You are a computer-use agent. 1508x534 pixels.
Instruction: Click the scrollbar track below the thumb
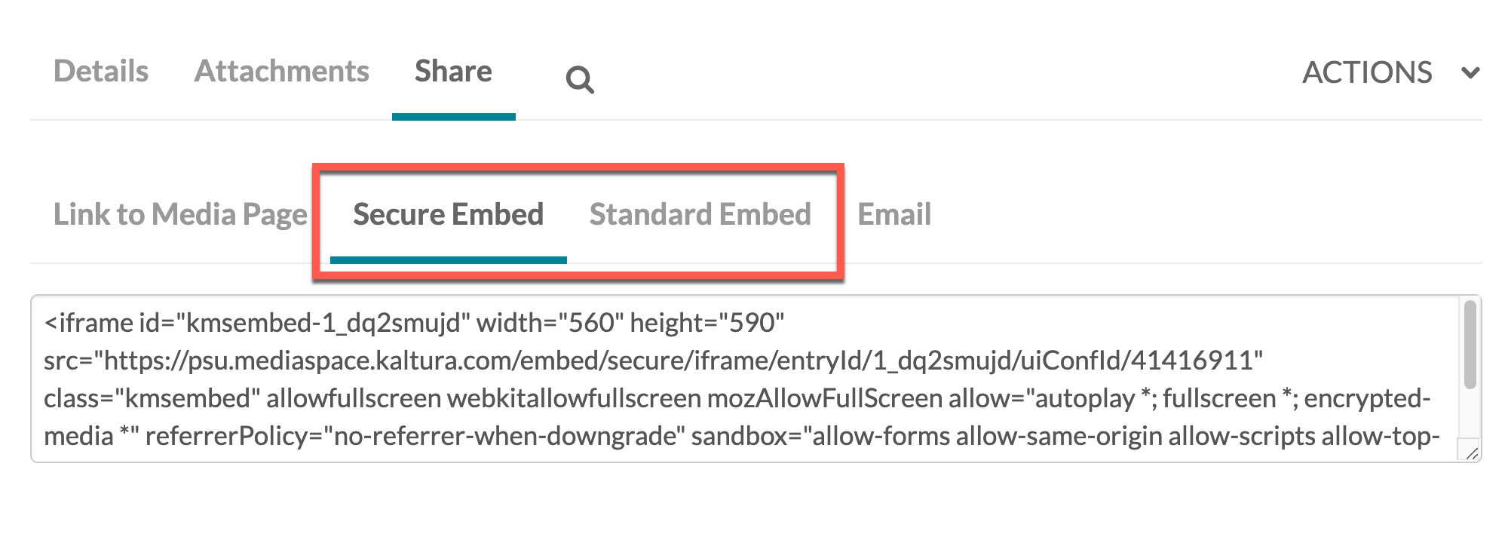1470,413
